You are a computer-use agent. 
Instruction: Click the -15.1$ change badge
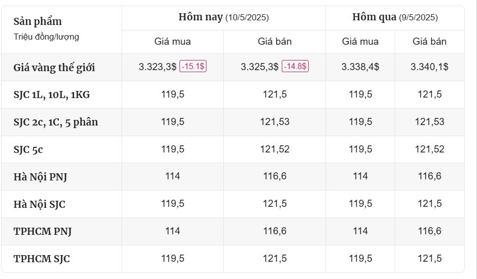pyautogui.click(x=193, y=66)
